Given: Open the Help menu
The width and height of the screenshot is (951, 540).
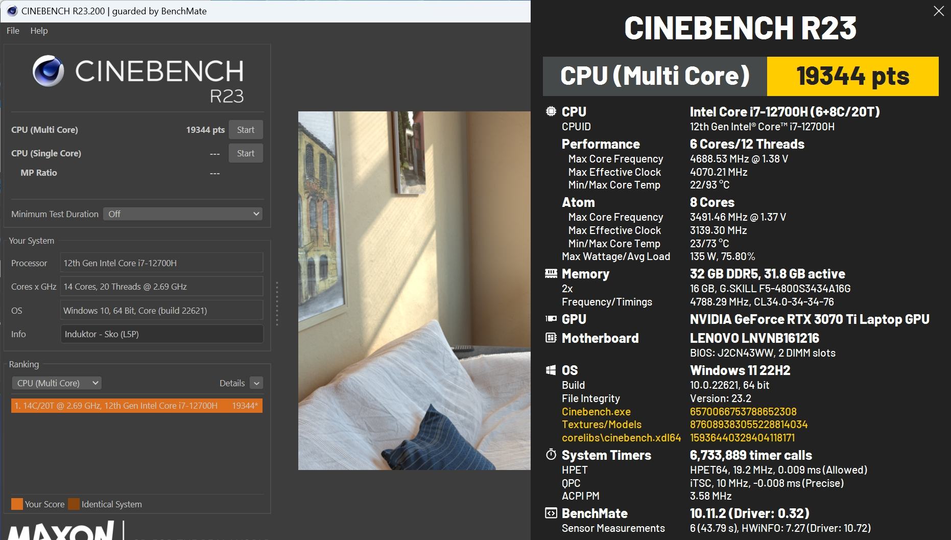Looking at the screenshot, I should click(39, 31).
